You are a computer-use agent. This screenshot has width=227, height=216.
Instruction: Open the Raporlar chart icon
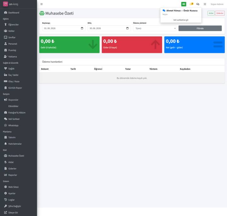coord(5,175)
